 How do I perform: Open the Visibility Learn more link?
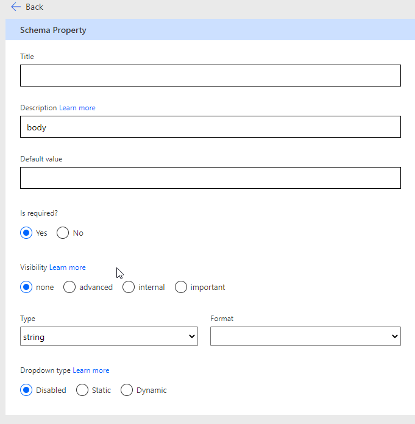pyautogui.click(x=67, y=267)
